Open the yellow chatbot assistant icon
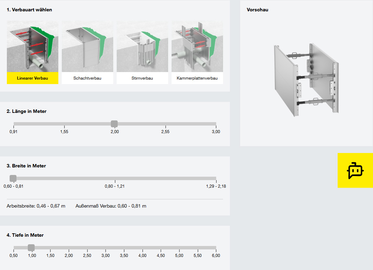This screenshot has height=270, width=373. (355, 171)
